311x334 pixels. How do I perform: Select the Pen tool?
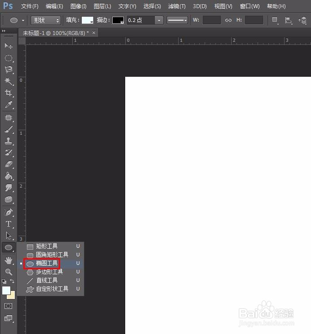point(9,212)
